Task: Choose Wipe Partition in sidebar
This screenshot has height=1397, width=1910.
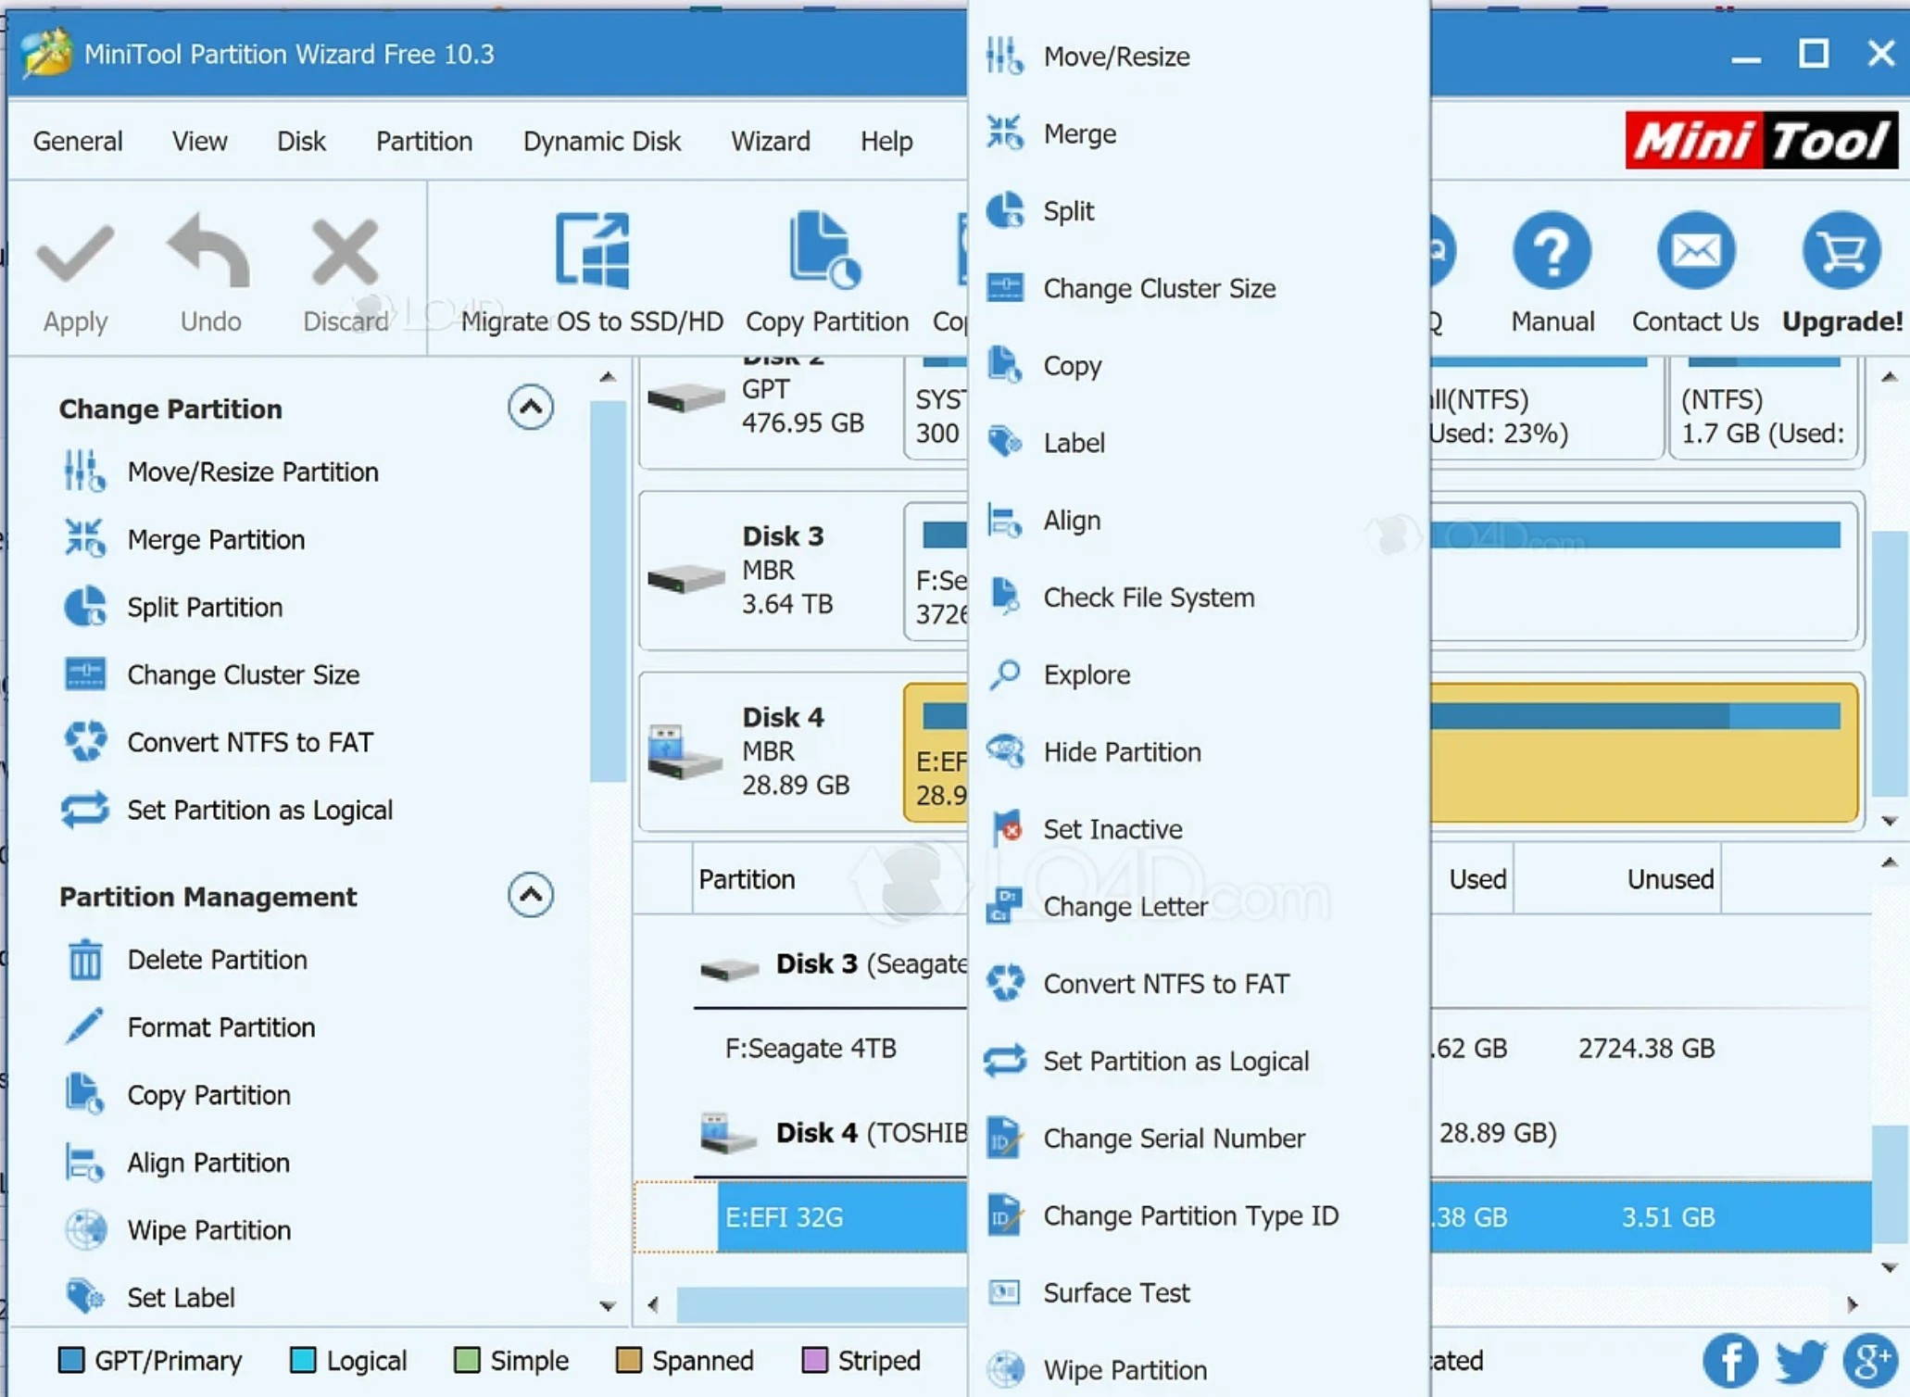Action: tap(178, 1230)
